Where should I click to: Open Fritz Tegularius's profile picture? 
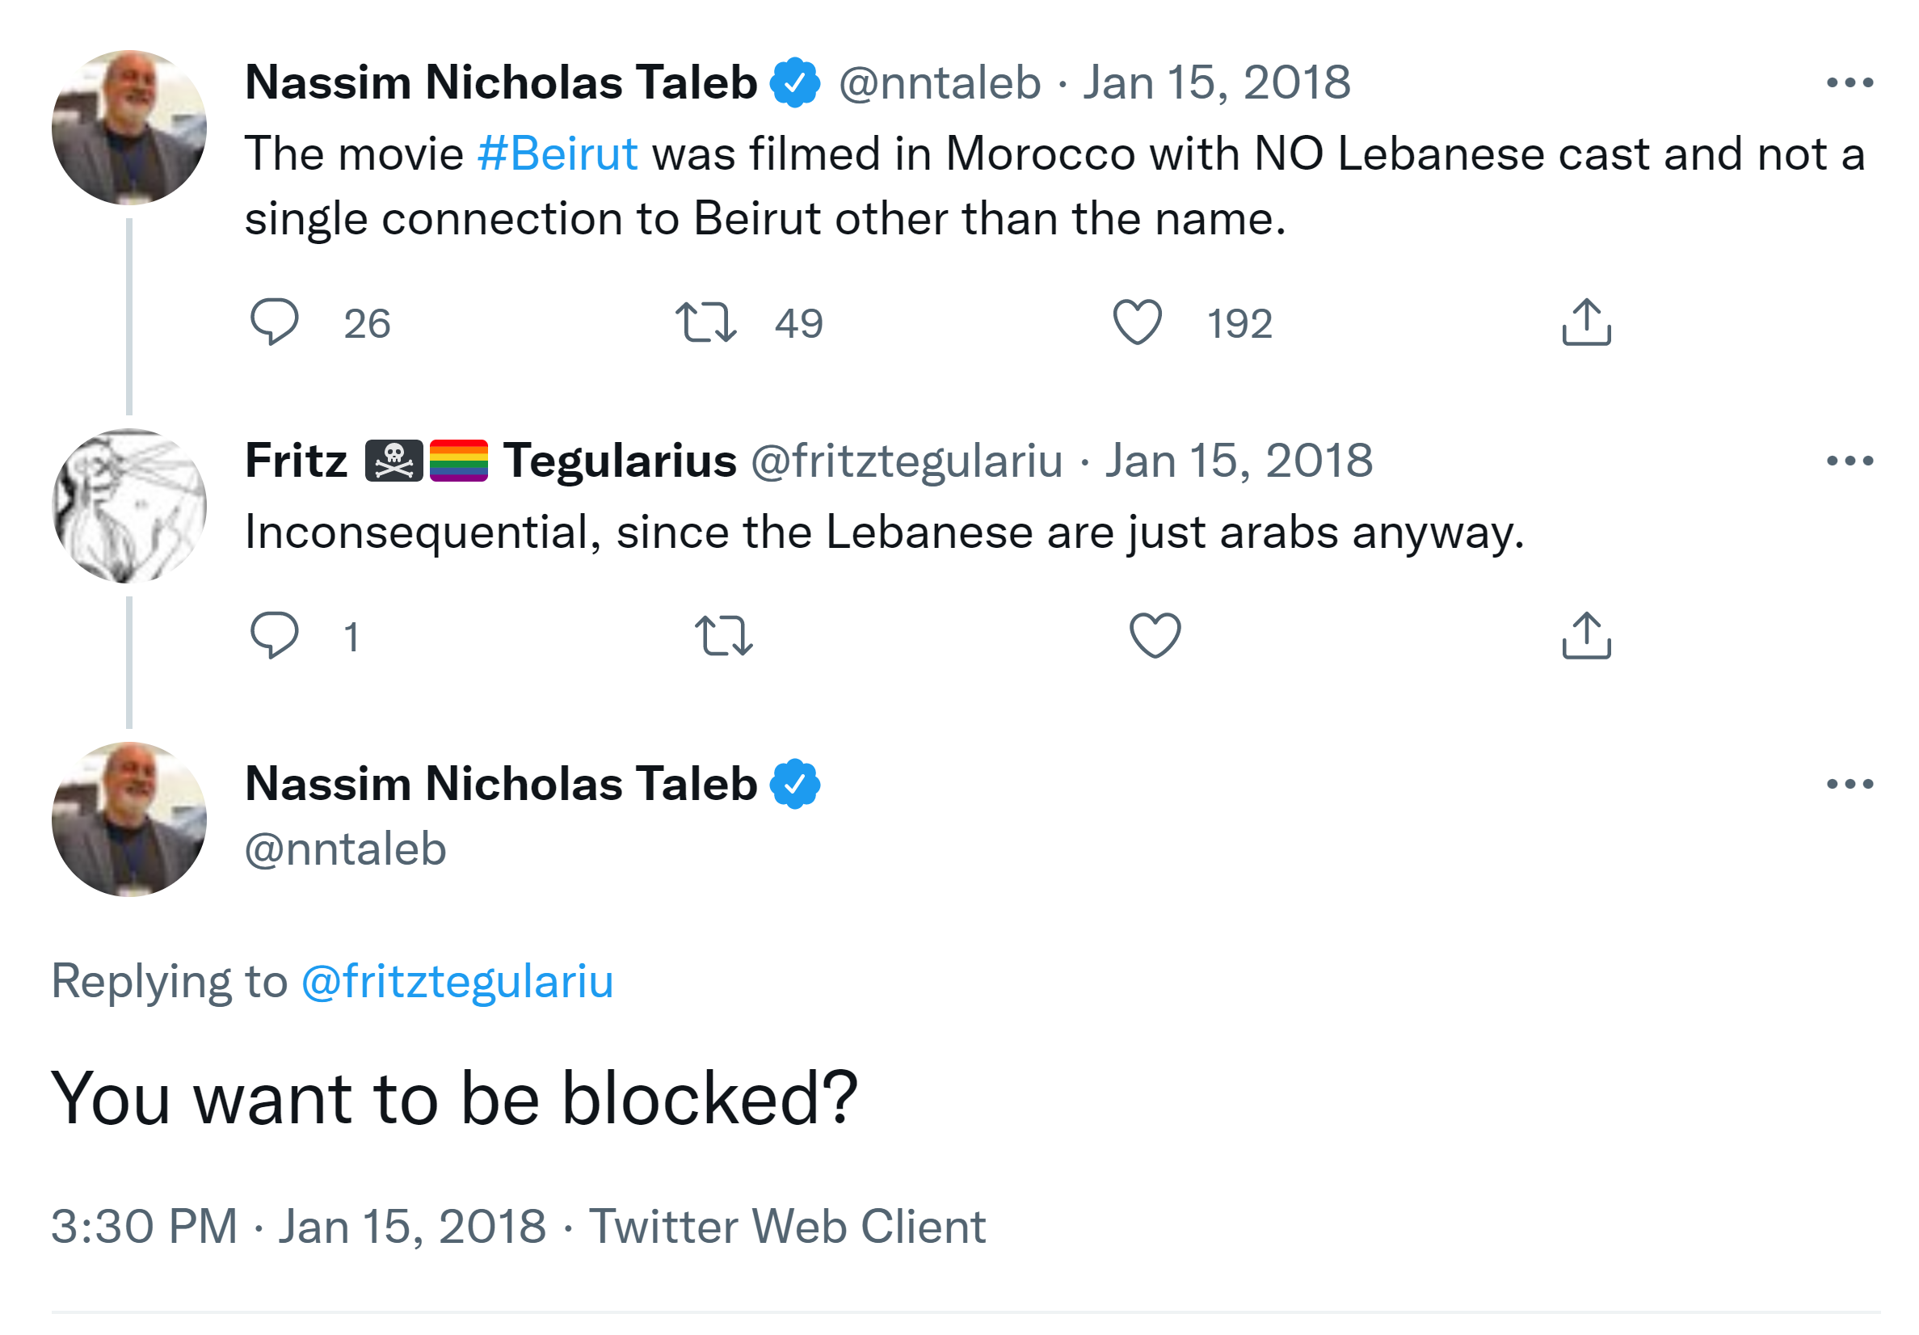(x=128, y=506)
